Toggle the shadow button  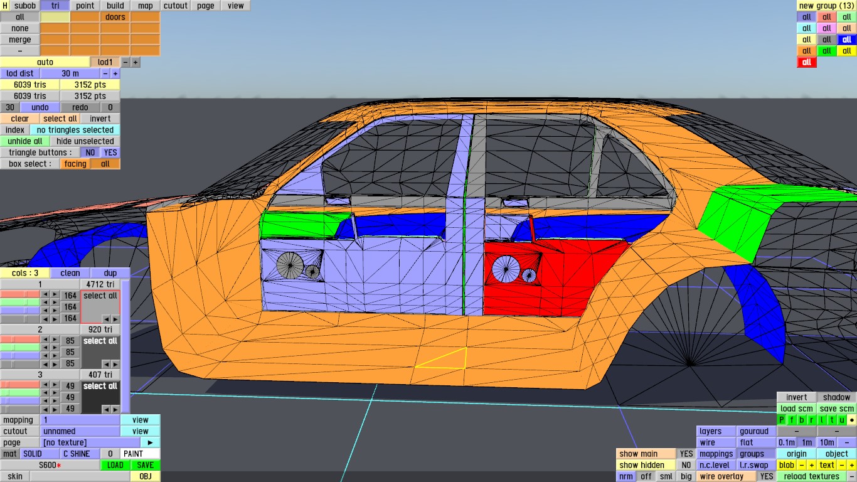[837, 397]
